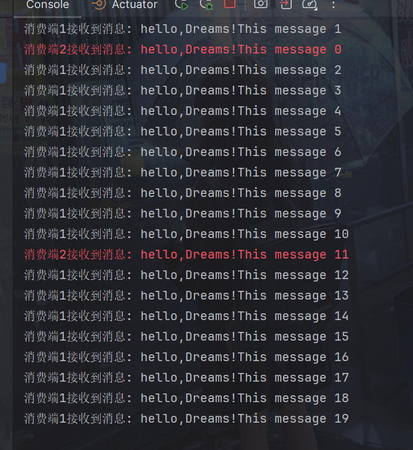Open the profiler gauge icon dropdown
Viewport: 413px width, 450px height.
310,4
